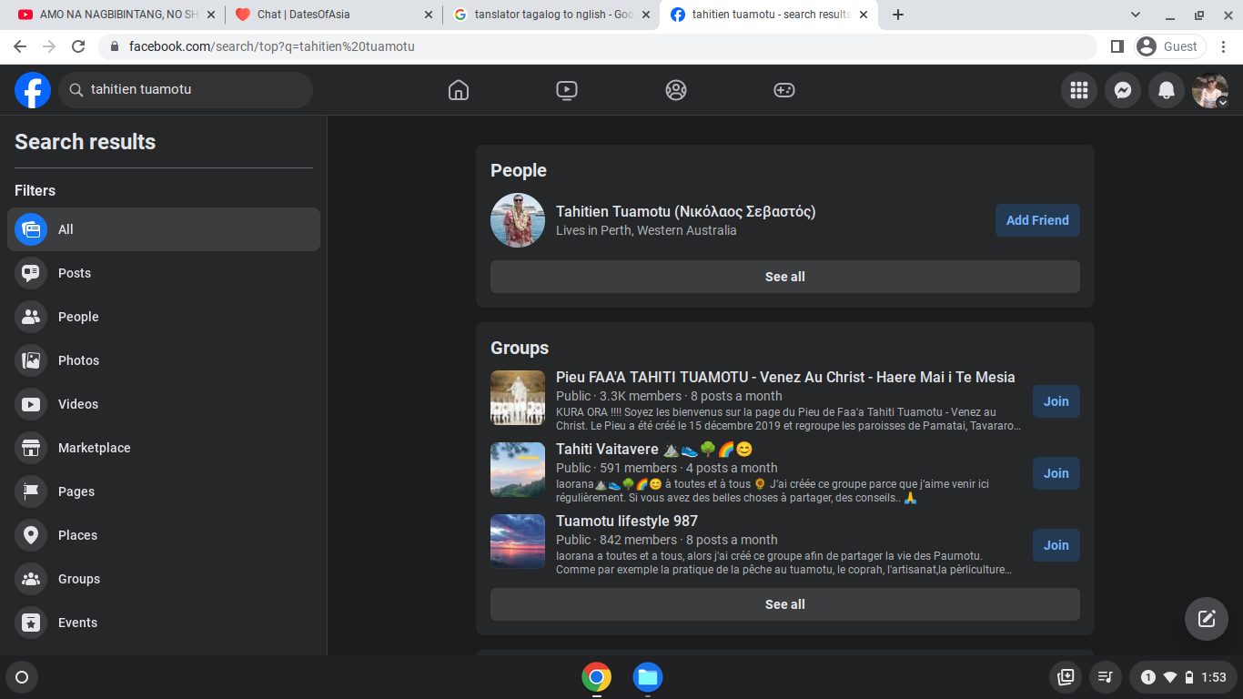Screen dimensions: 1243x699
Task: Open the notifications bell icon
Action: 1167,90
